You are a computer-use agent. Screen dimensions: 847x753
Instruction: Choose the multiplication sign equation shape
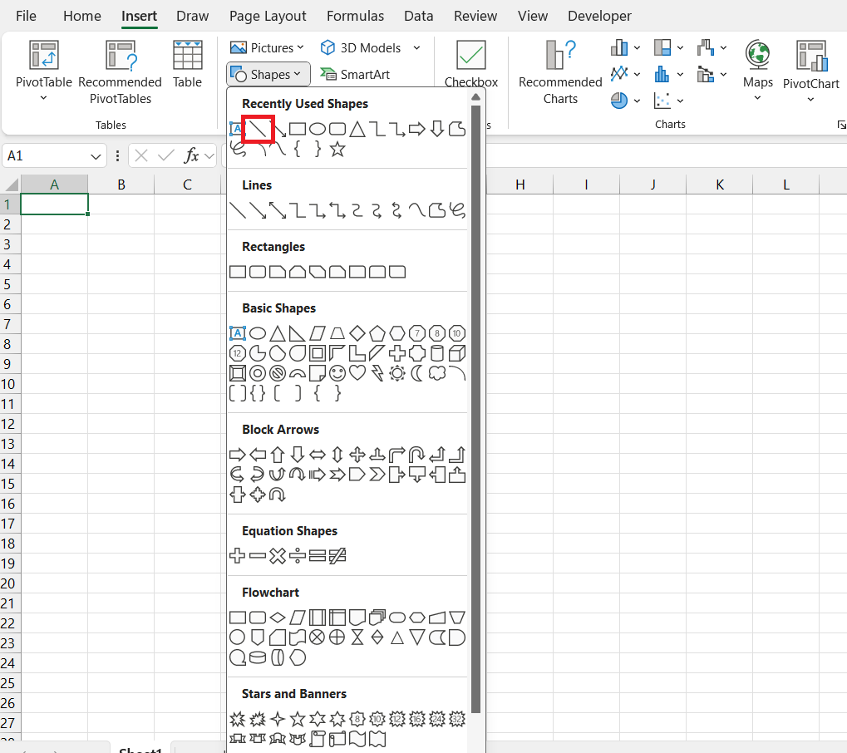click(278, 556)
